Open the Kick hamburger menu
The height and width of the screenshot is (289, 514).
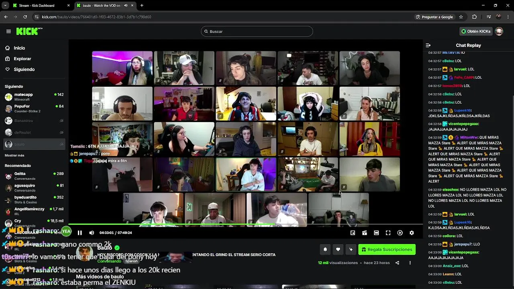pyautogui.click(x=8, y=31)
